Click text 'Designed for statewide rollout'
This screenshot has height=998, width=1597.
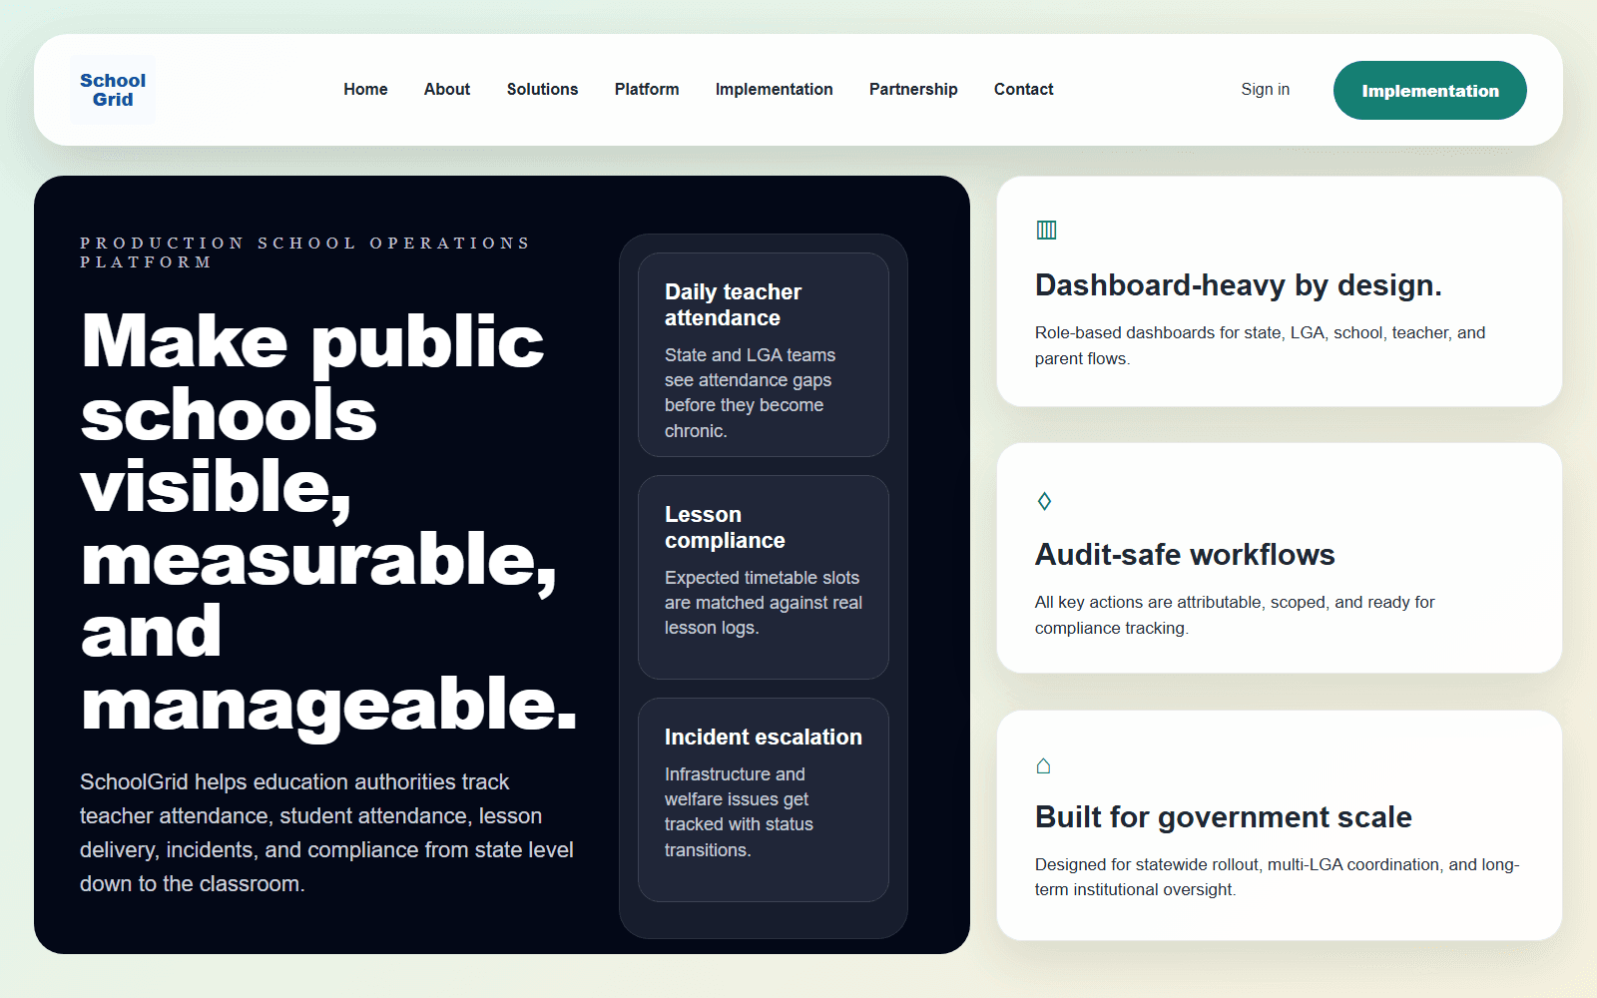[1277, 876]
